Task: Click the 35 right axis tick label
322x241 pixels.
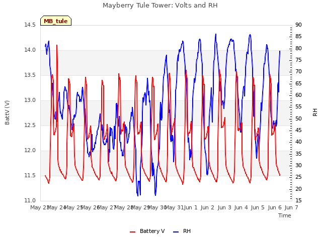Action: pyautogui.click(x=298, y=154)
